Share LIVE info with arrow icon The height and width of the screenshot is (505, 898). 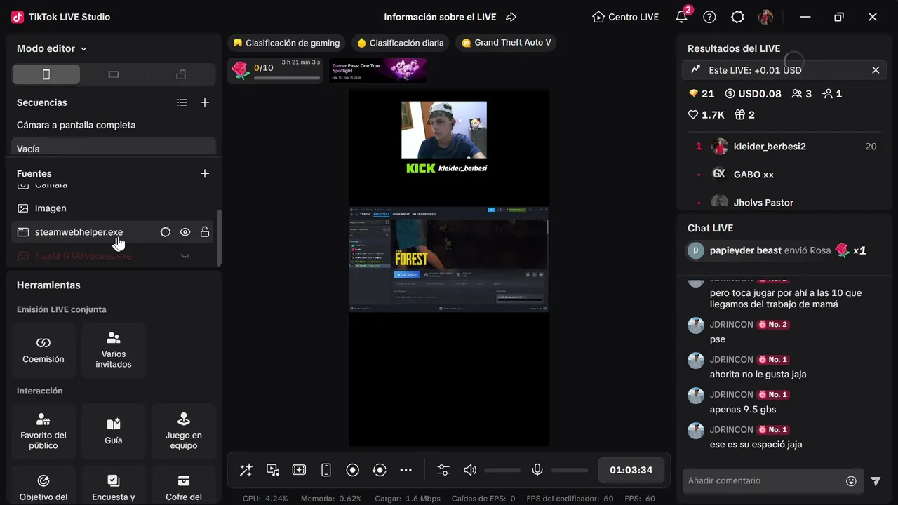[x=511, y=17]
